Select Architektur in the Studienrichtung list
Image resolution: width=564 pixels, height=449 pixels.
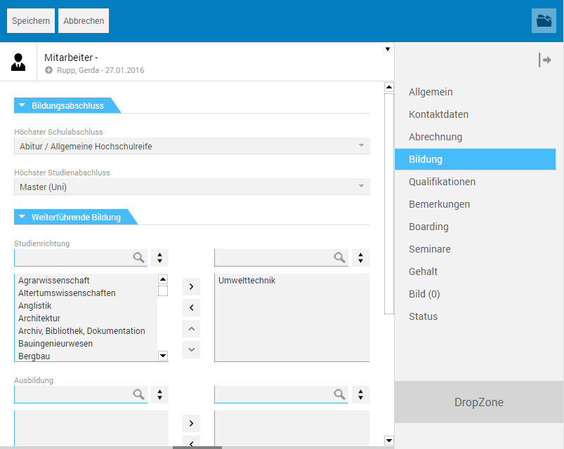click(x=39, y=319)
